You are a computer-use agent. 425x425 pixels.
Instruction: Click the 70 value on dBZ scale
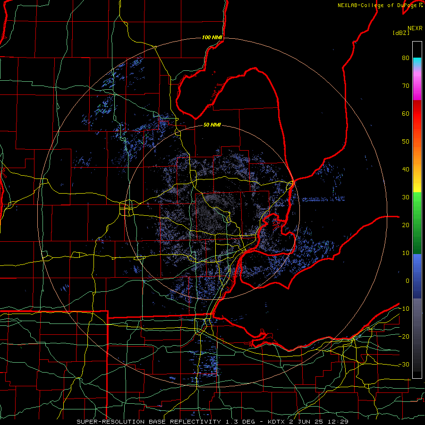[406, 85]
